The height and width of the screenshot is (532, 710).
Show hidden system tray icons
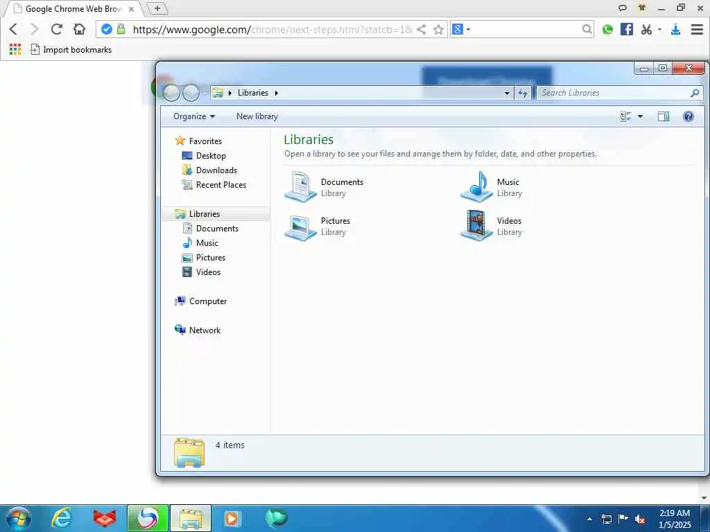coord(589,519)
